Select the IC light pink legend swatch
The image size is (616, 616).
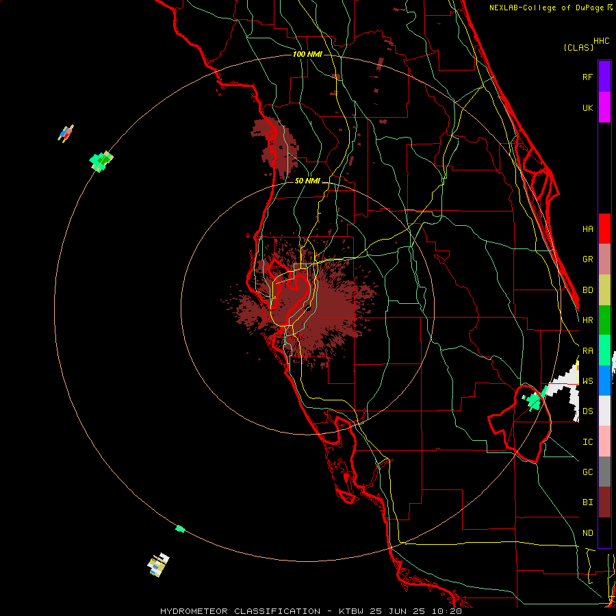[604, 441]
